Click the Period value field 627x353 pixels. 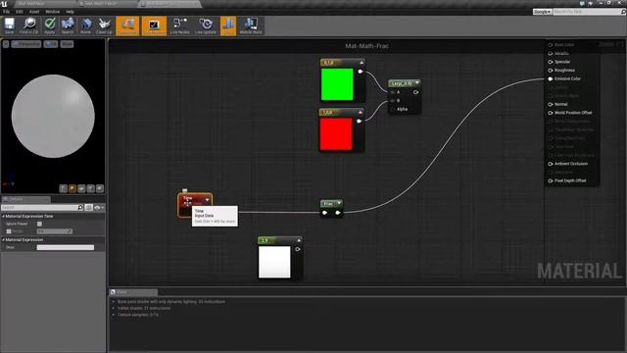click(x=55, y=231)
